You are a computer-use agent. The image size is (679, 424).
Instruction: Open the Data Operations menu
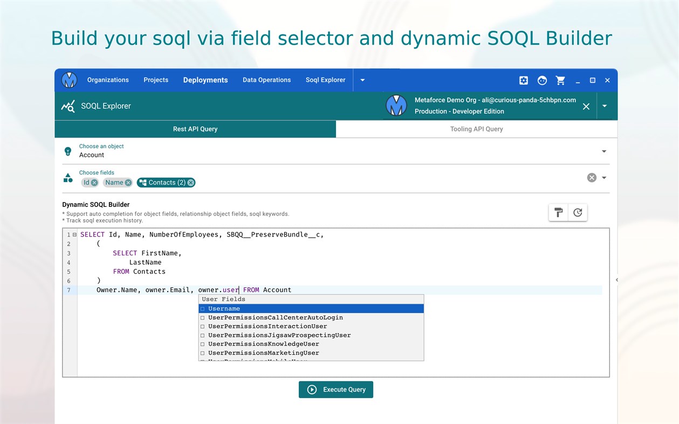(266, 80)
